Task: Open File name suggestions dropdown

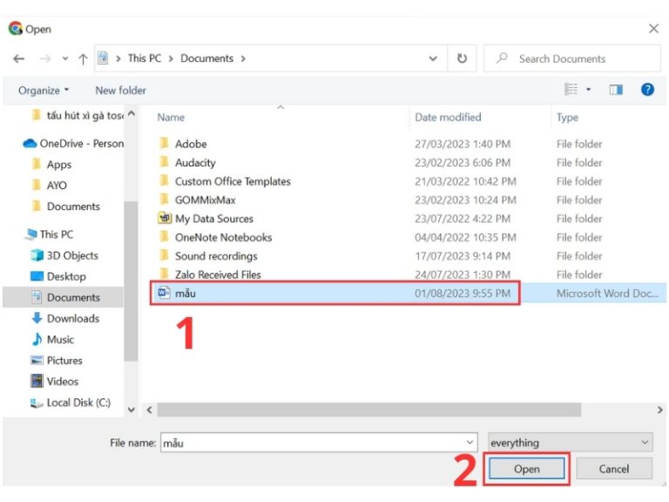Action: point(470,443)
